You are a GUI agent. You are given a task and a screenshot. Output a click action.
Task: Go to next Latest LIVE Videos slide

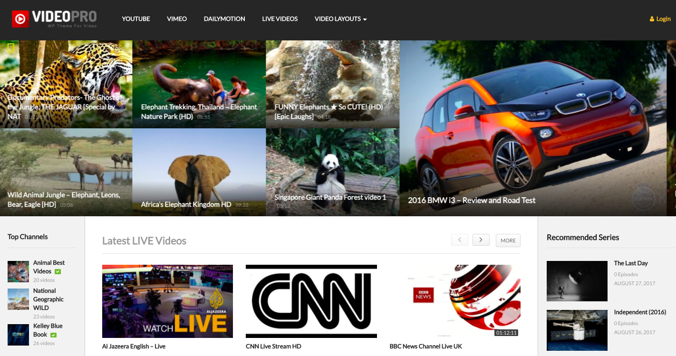click(x=481, y=240)
